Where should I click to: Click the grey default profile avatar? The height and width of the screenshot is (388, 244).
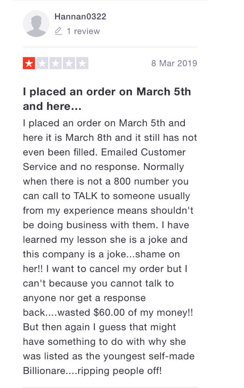click(36, 24)
